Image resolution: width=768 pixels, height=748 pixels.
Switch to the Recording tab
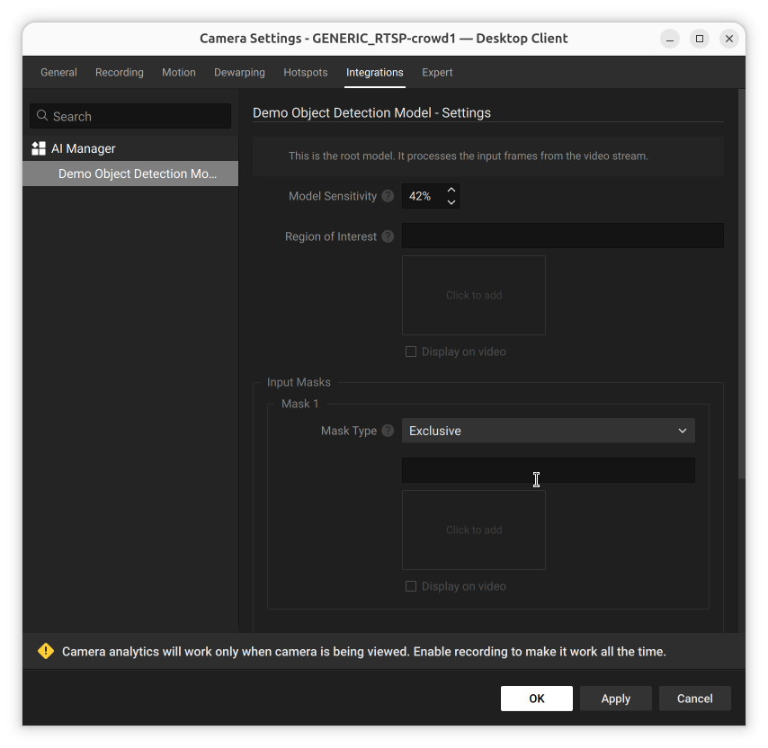(120, 73)
